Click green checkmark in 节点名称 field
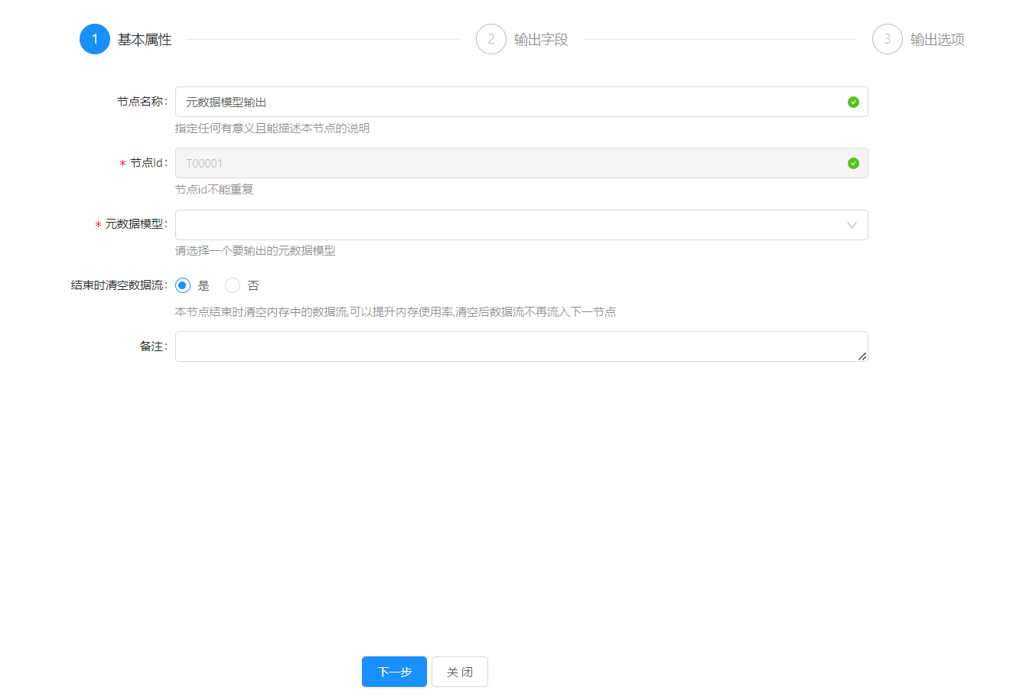 853,102
